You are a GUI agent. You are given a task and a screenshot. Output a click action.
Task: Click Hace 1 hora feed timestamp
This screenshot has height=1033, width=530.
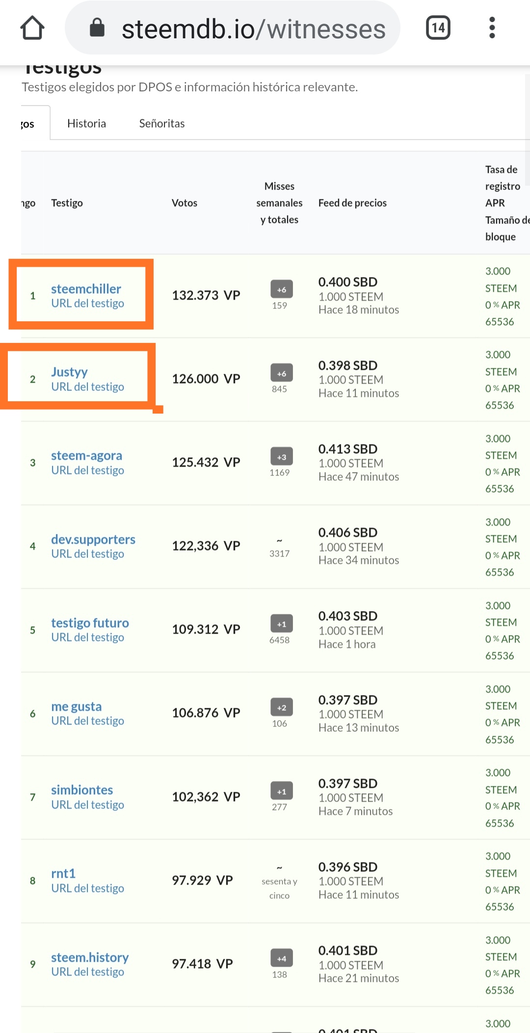[x=347, y=644]
